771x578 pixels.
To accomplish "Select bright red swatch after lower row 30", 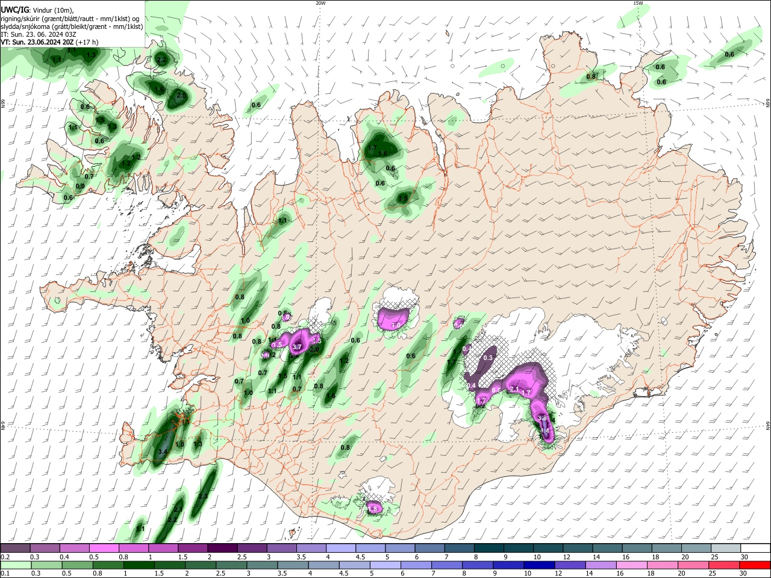I will [x=754, y=565].
